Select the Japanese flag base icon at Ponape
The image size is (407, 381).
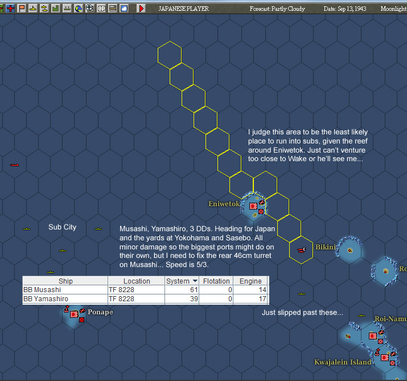74,314
